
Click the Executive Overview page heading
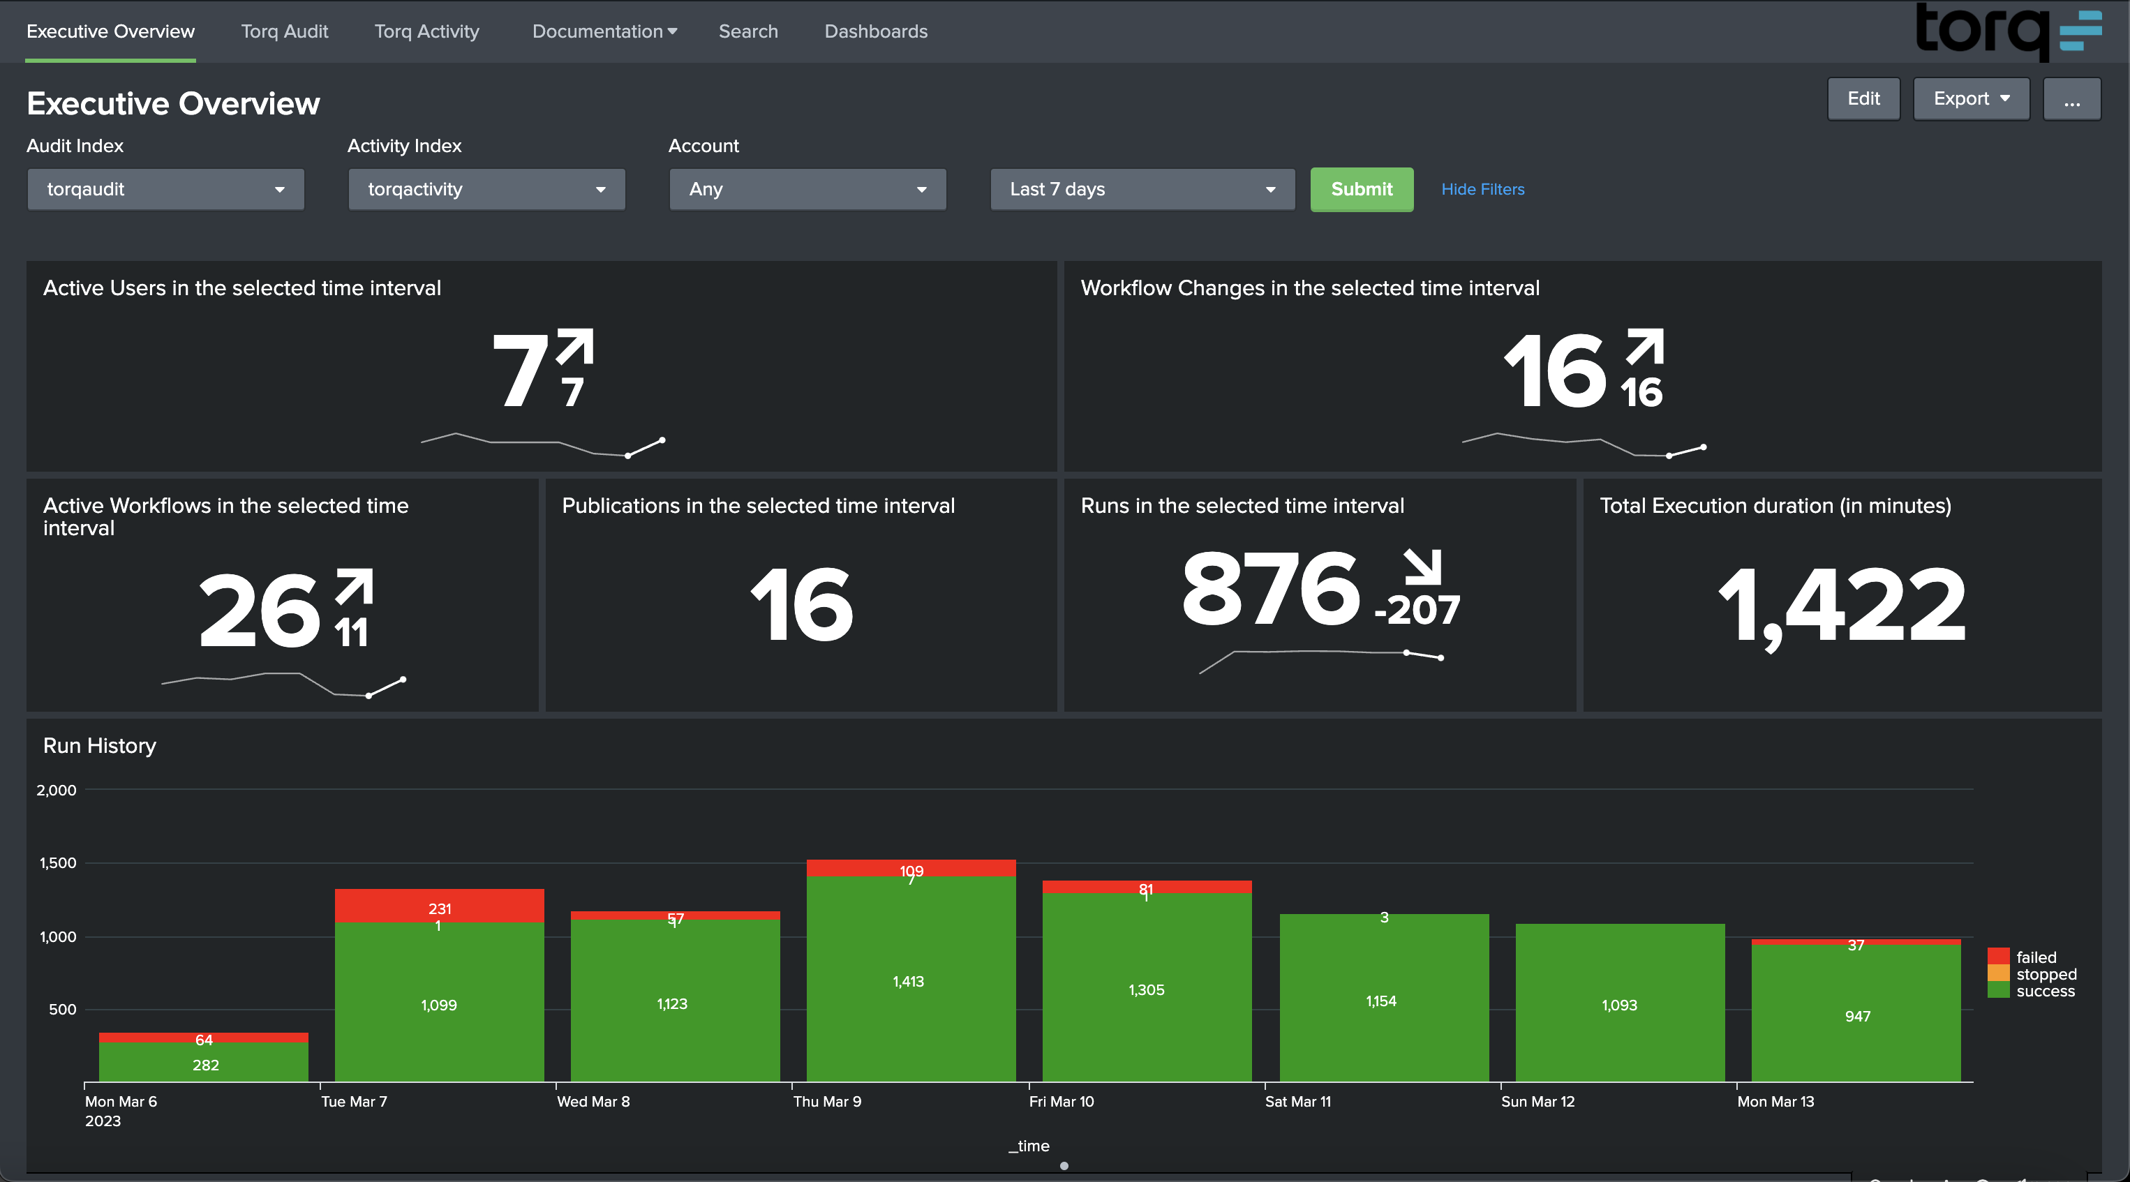[x=173, y=103]
